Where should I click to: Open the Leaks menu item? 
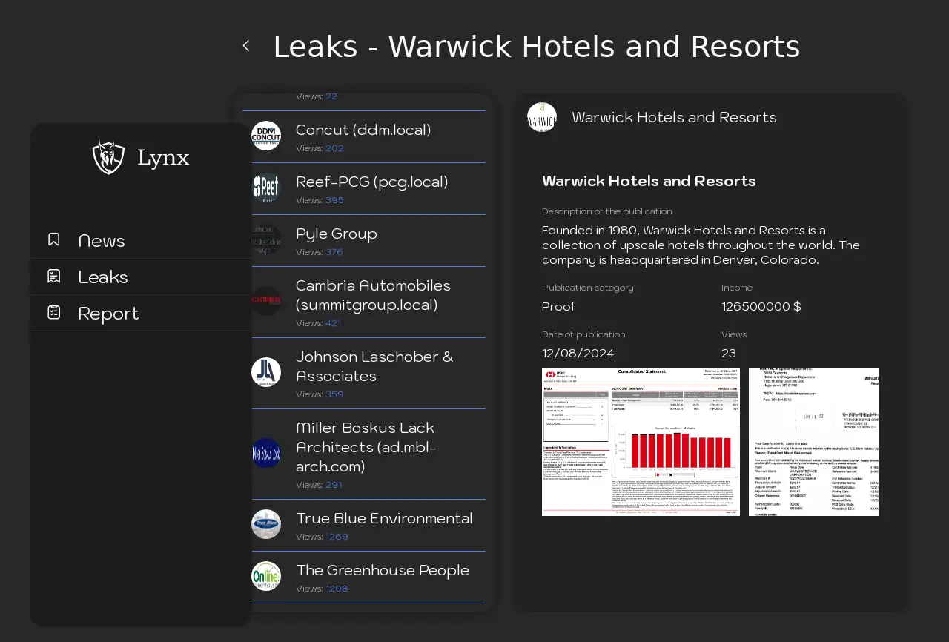[x=103, y=277]
